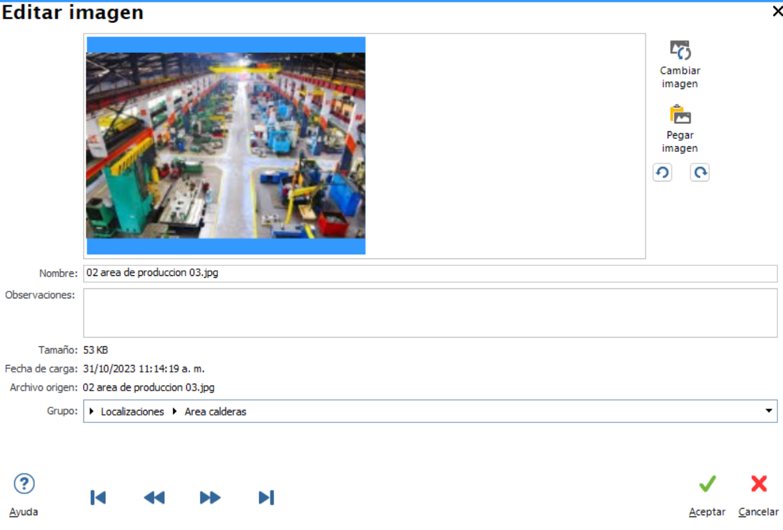Click the Cambiar imagen icon

click(680, 50)
